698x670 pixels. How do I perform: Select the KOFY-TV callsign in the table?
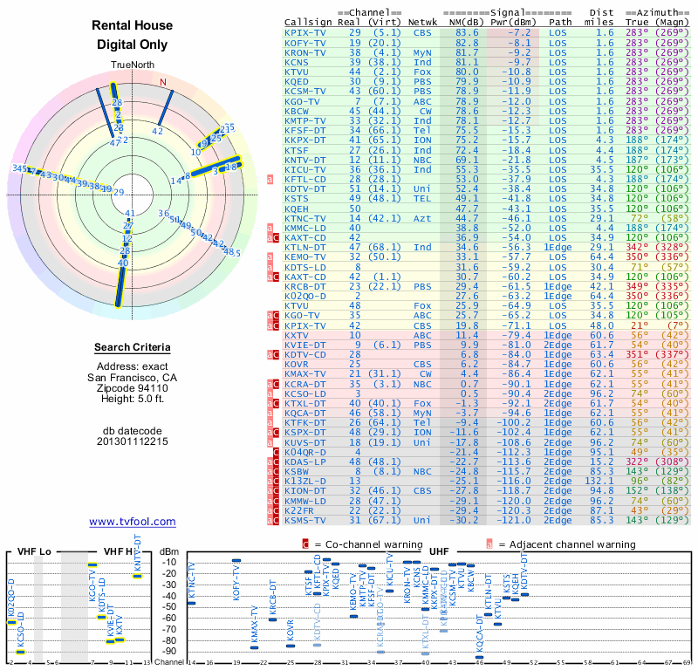tap(305, 43)
